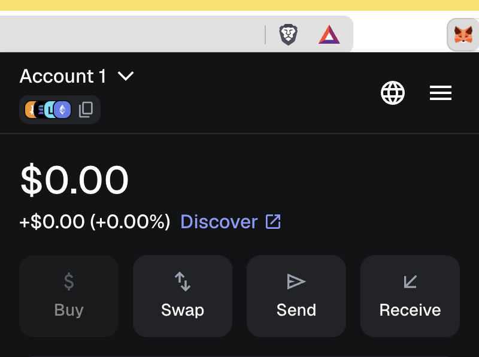Click the external-link icon beside Discover

(x=273, y=222)
